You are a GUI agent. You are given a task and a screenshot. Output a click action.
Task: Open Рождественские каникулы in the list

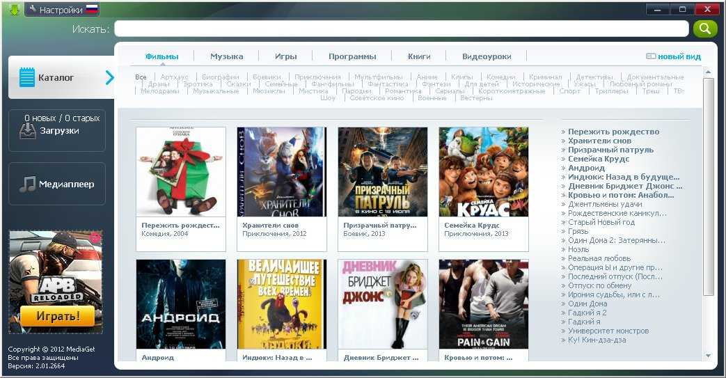coord(617,213)
